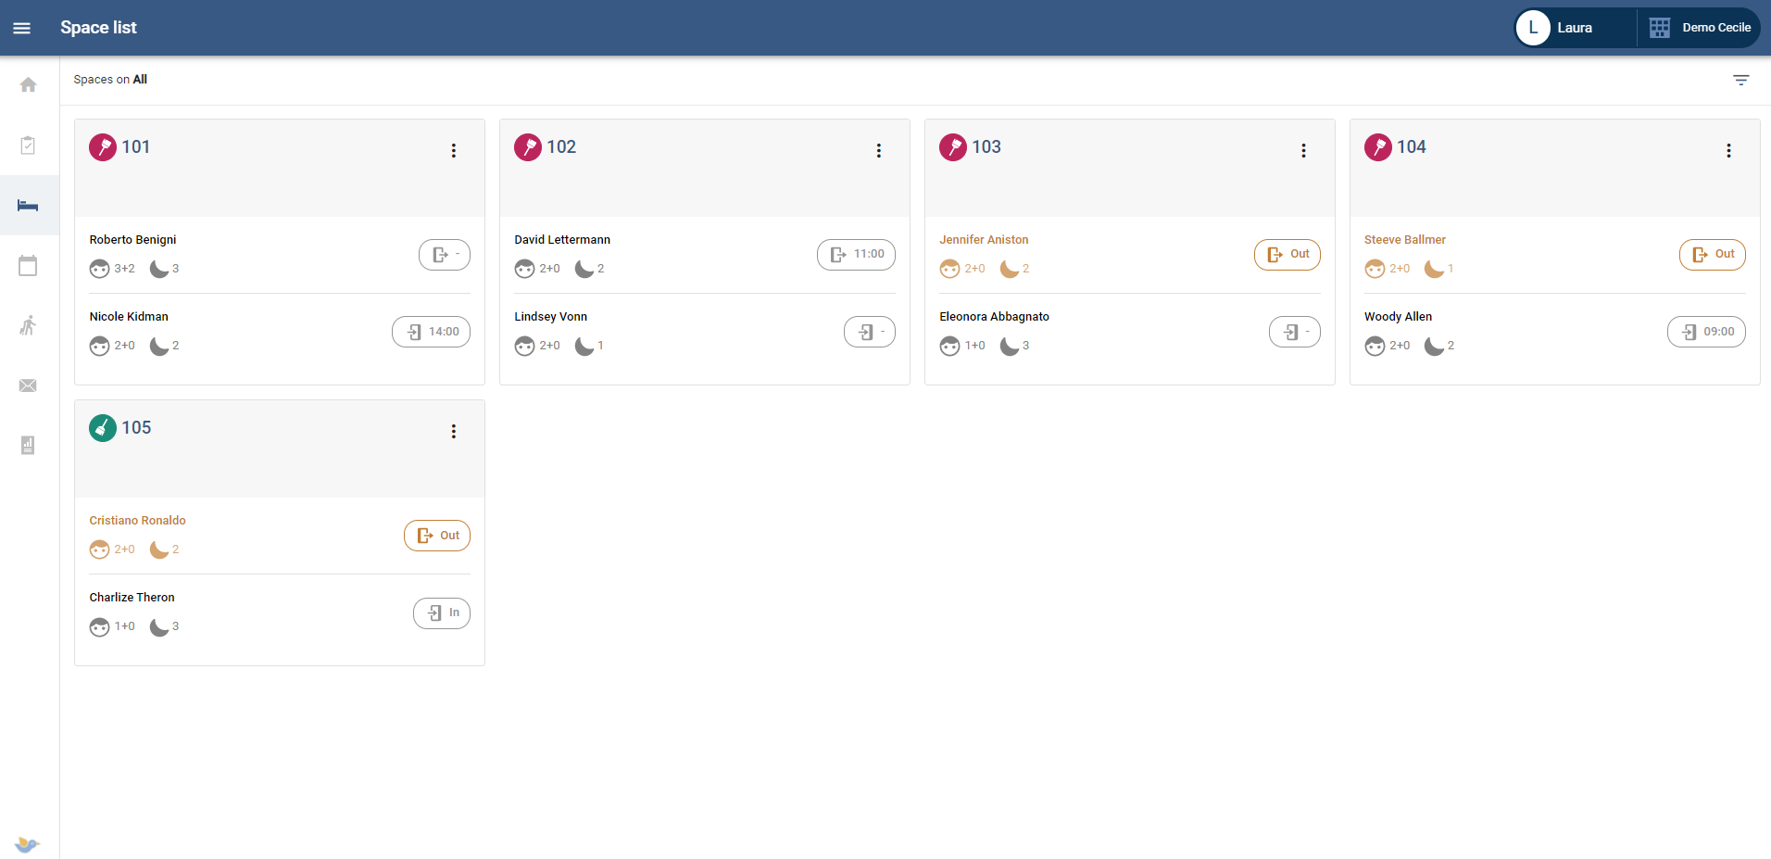Image resolution: width=1771 pixels, height=859 pixels.
Task: Check in Charlize Theron with In button
Action: click(442, 613)
